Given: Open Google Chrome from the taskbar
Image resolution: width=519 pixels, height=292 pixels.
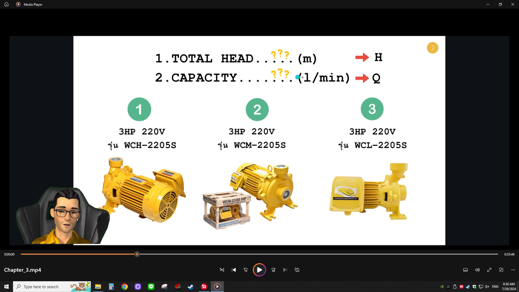Looking at the screenshot, I should tap(125, 287).
